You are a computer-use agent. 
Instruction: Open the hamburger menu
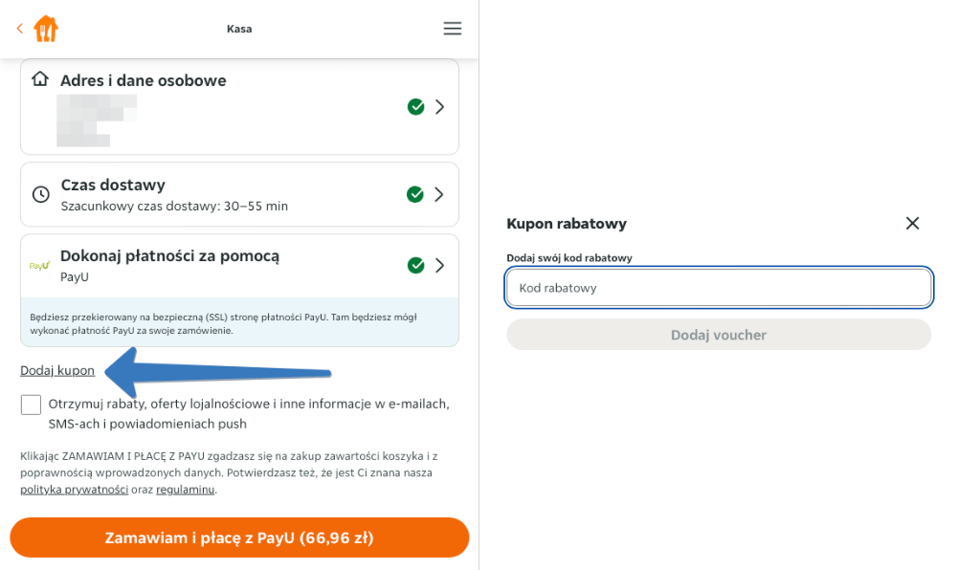453,29
